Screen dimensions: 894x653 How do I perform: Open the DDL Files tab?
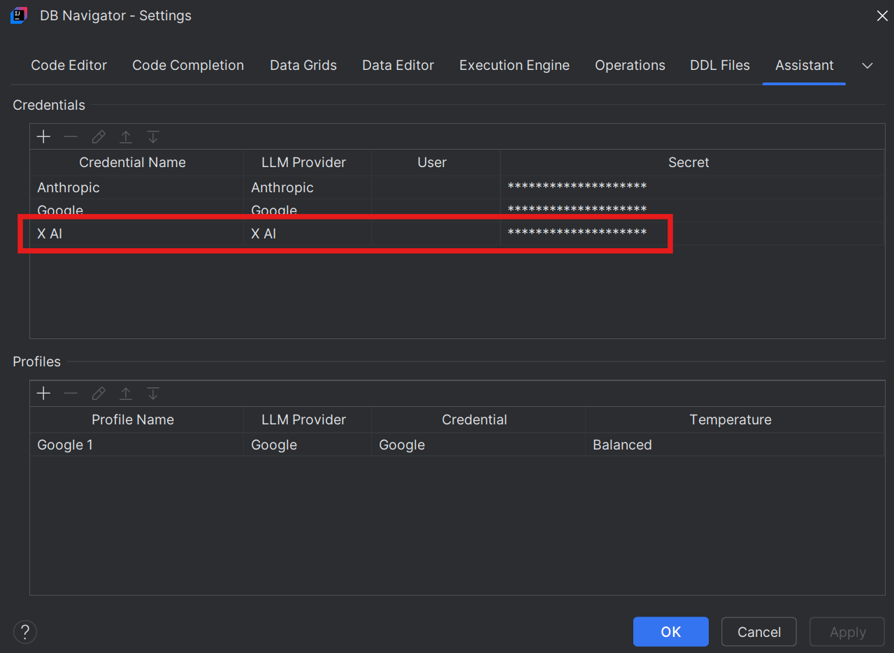(720, 66)
